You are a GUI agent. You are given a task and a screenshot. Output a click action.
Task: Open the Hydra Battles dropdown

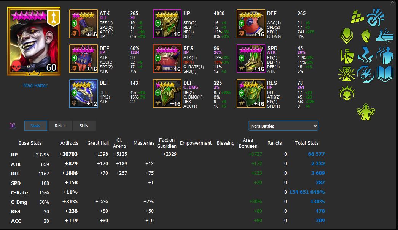point(283,126)
